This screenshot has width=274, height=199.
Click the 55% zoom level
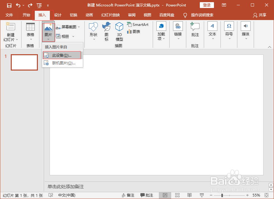click(x=256, y=195)
